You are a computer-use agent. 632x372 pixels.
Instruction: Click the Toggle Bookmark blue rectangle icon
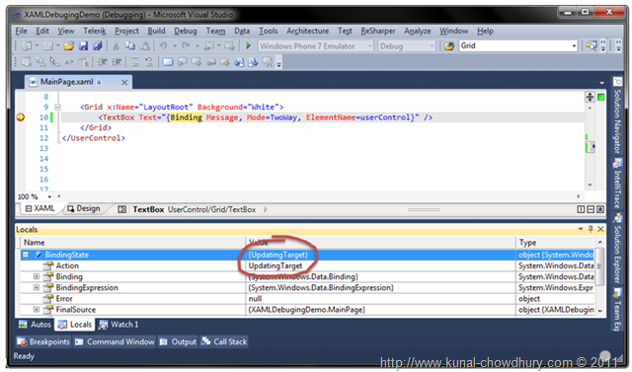[x=168, y=62]
